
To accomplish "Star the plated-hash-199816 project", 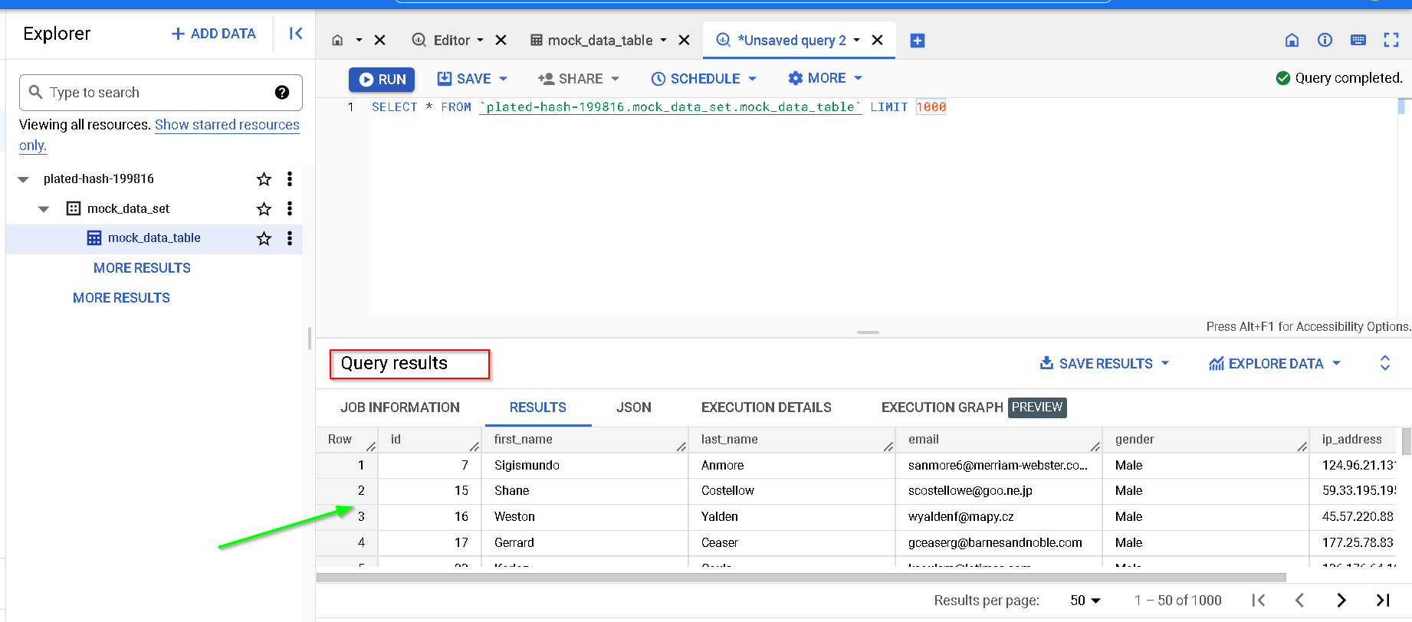I will (x=264, y=179).
